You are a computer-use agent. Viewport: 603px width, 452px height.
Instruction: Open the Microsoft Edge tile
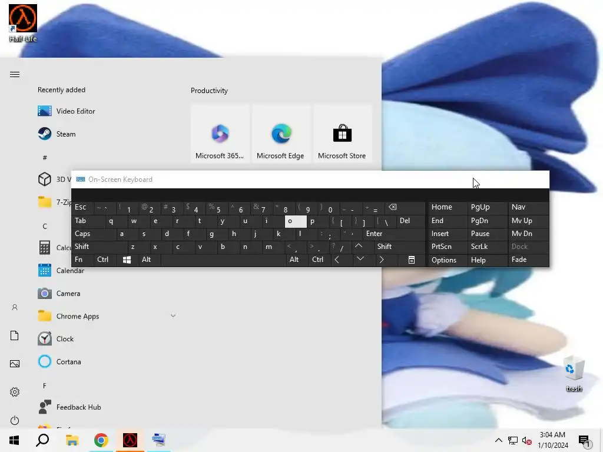coord(281,134)
